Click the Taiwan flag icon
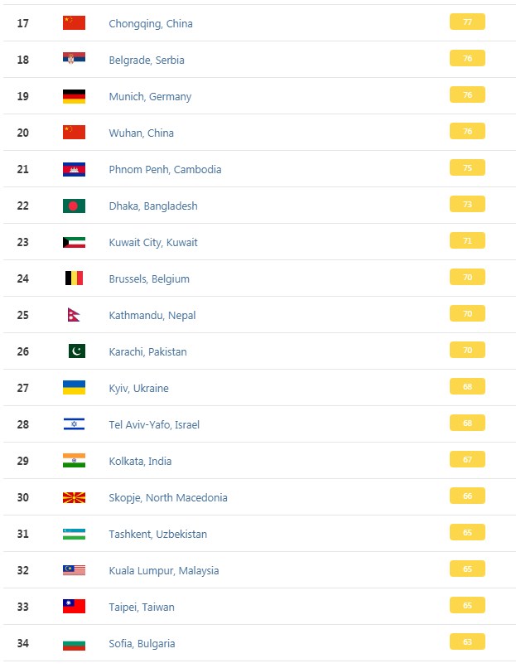 pyautogui.click(x=74, y=607)
